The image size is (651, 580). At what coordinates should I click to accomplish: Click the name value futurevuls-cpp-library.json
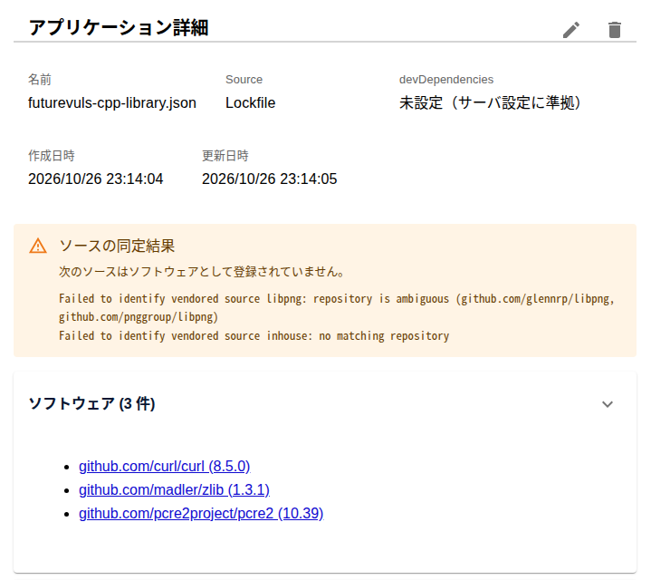point(112,102)
